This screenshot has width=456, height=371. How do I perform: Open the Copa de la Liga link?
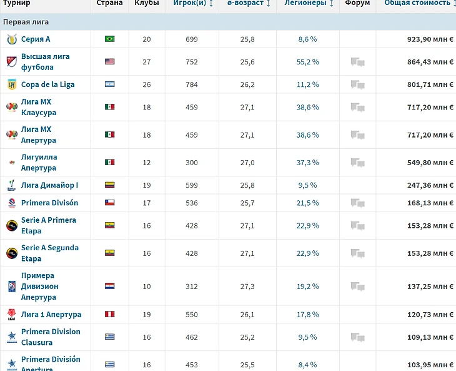pyautogui.click(x=47, y=84)
